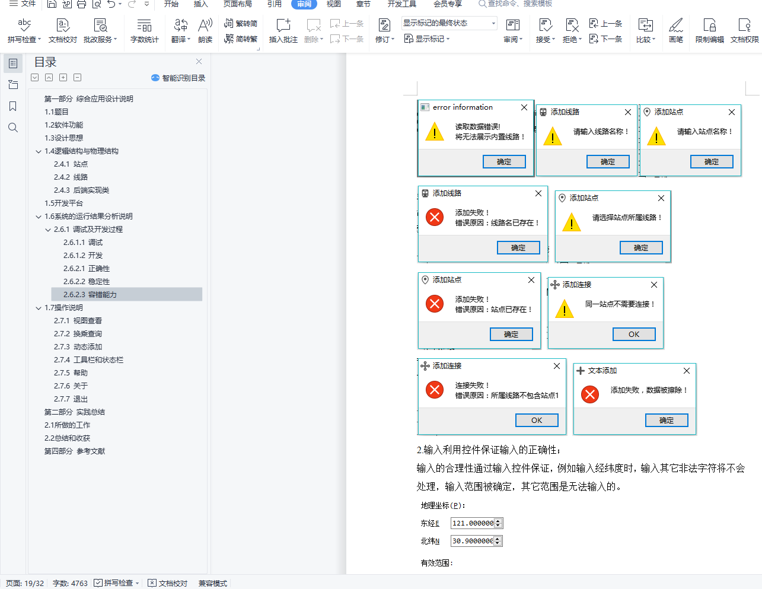Open the bookmark pane in left sidebar

coord(13,106)
